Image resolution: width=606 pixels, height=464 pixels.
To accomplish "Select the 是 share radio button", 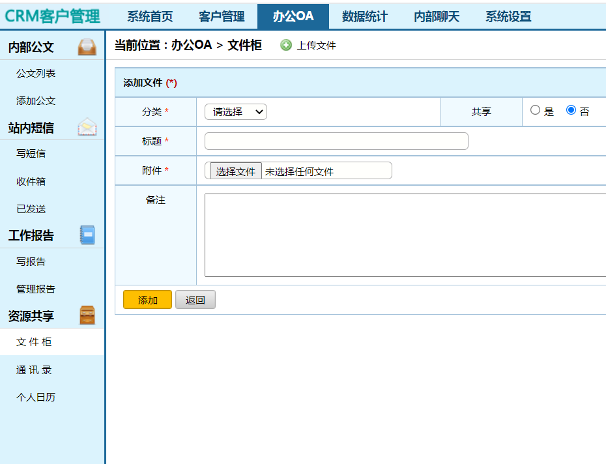I will click(535, 110).
